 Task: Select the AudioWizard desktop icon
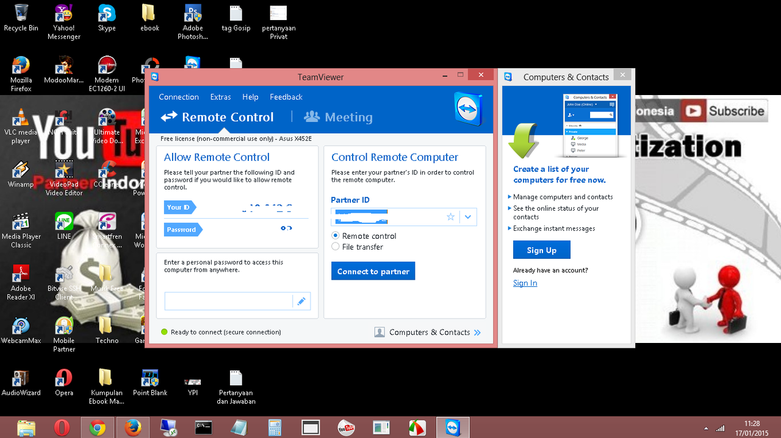(21, 383)
